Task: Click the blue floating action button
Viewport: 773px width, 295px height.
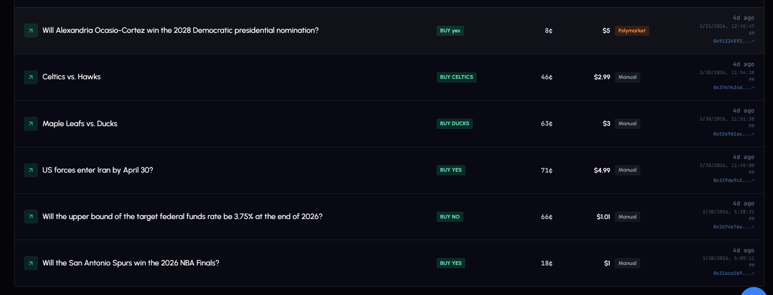Action: pos(753,292)
